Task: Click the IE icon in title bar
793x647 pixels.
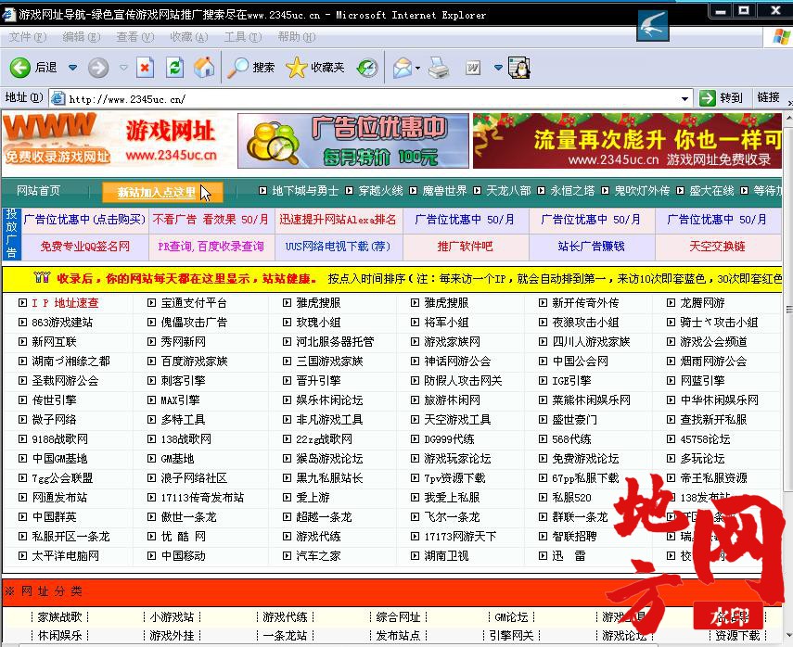Action: coord(8,14)
